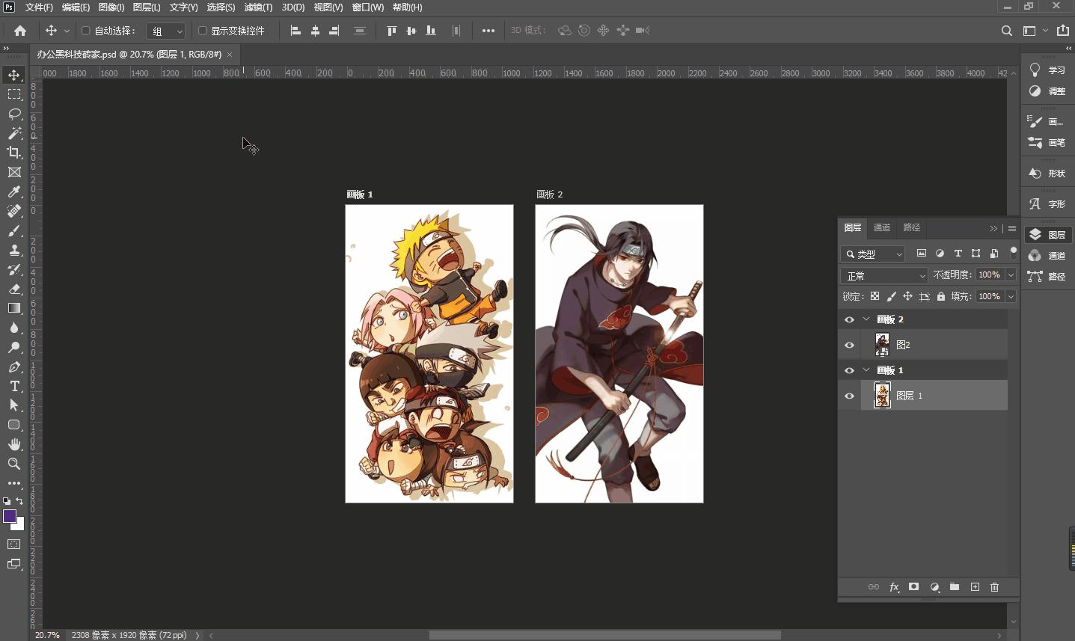Select the Blur tool
This screenshot has width=1075, height=641.
14,328
